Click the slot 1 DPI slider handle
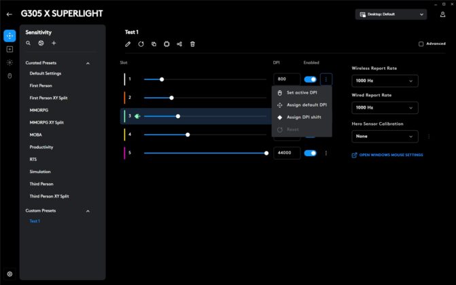The height and width of the screenshot is (285, 456). (x=162, y=79)
